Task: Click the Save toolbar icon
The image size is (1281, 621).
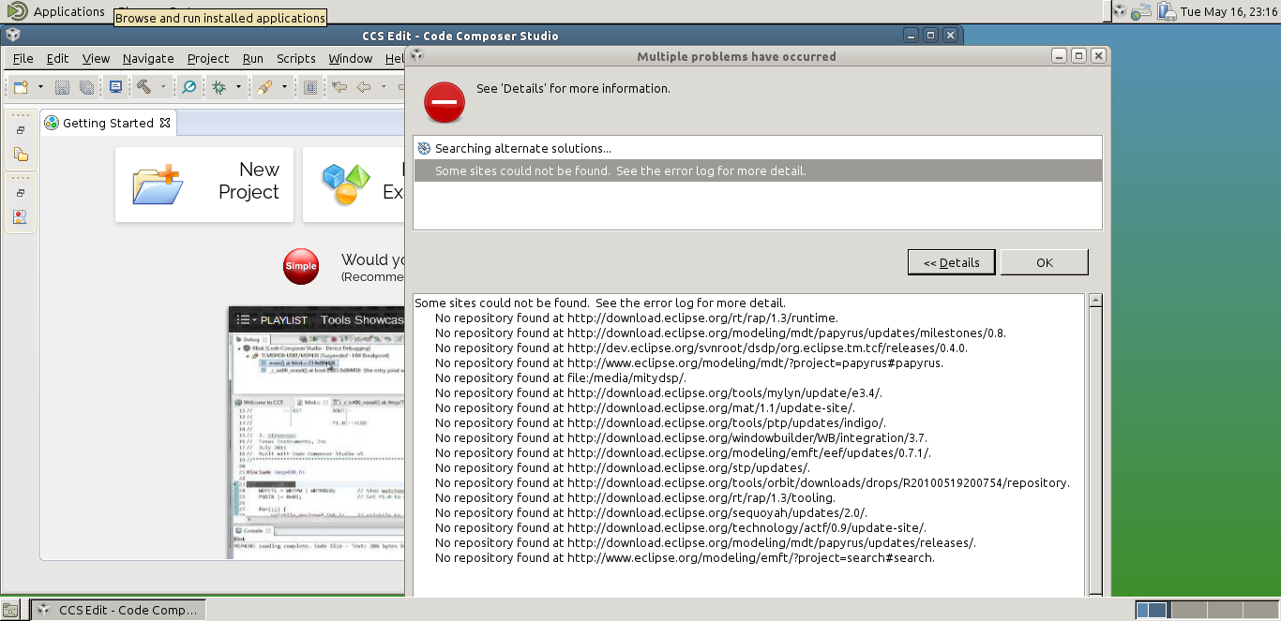Action: point(63,87)
